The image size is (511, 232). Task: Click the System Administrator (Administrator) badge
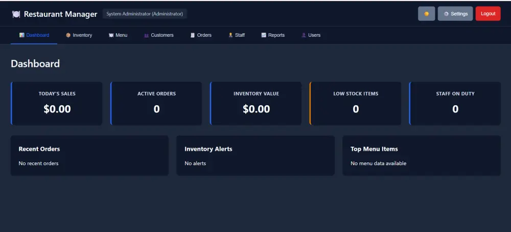(x=145, y=14)
